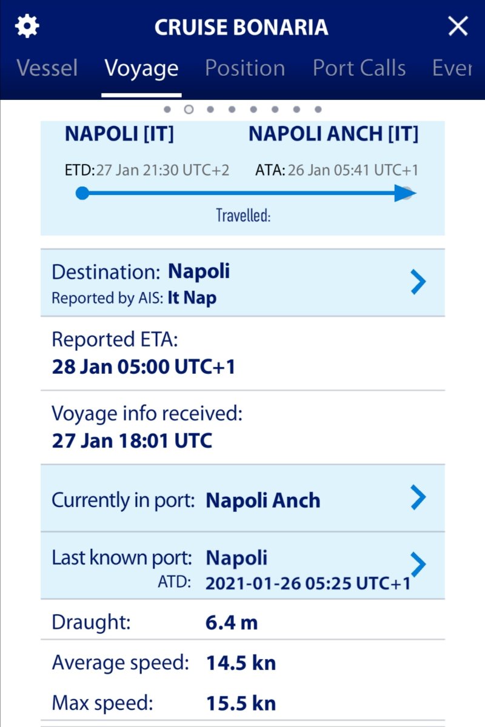This screenshot has width=485, height=727.
Task: Select the last page indicator dot
Action: [318, 110]
